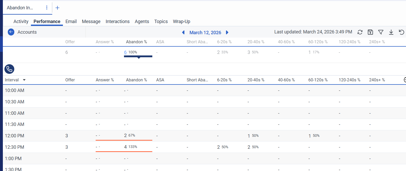This screenshot has height=171, width=406.
Task: Go to the previous day
Action: tap(183, 32)
